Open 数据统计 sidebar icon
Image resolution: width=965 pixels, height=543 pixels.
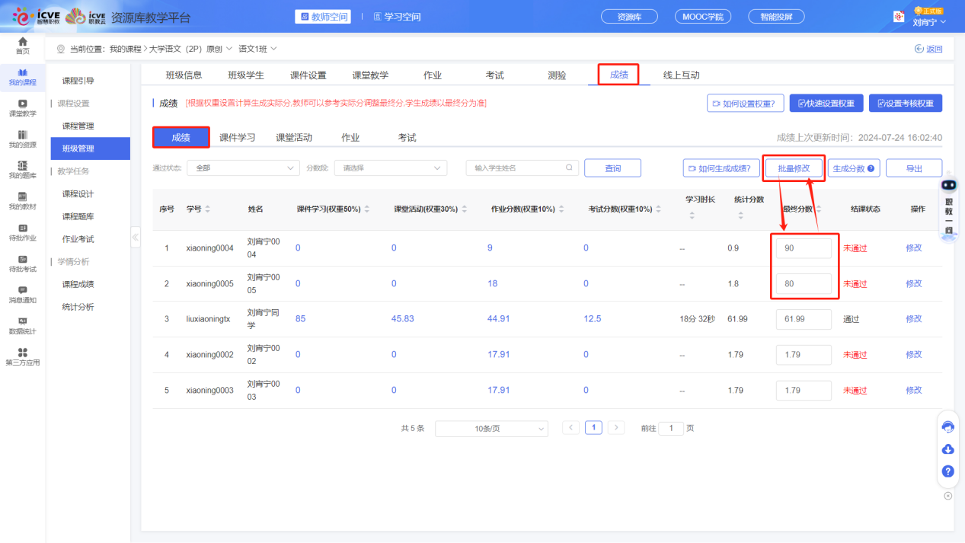pos(23,325)
